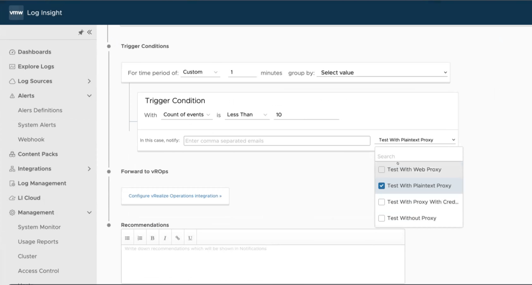
Task: Open Alers Definitions under Alerts
Action: 40,111
